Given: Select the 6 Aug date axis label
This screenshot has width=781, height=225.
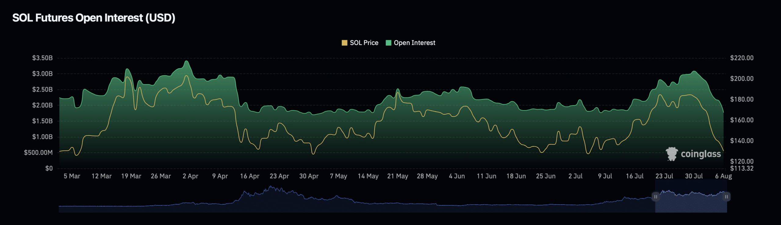Looking at the screenshot, I should tap(723, 176).
